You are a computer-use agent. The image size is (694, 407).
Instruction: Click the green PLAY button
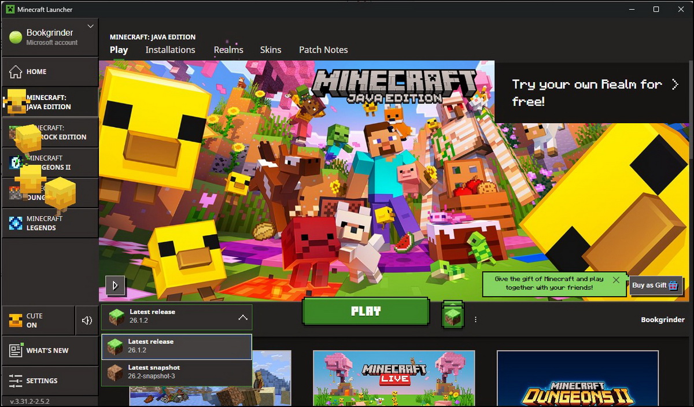click(366, 312)
